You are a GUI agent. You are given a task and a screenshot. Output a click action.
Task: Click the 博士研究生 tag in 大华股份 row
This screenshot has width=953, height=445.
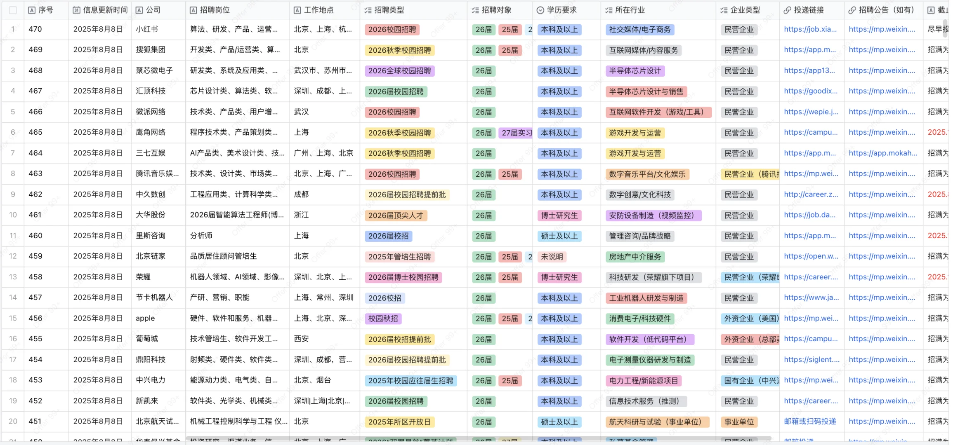[559, 215]
